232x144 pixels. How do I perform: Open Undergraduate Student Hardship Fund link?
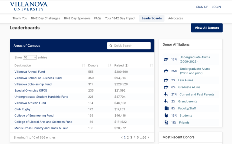(x=41, y=97)
